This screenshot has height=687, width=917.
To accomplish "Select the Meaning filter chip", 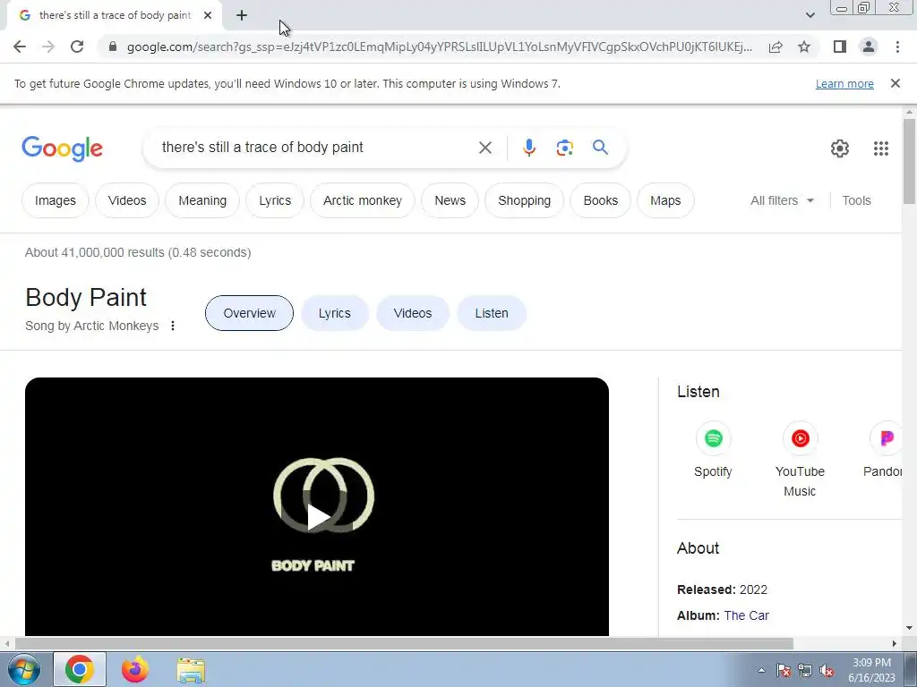I will [x=202, y=200].
